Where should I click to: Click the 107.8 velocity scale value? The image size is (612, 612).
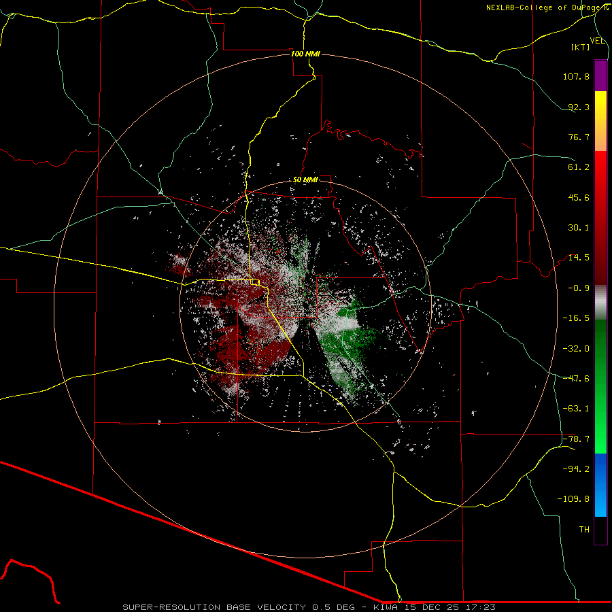576,76
